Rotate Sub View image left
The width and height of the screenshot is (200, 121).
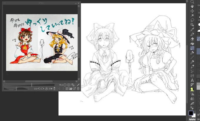point(39,89)
